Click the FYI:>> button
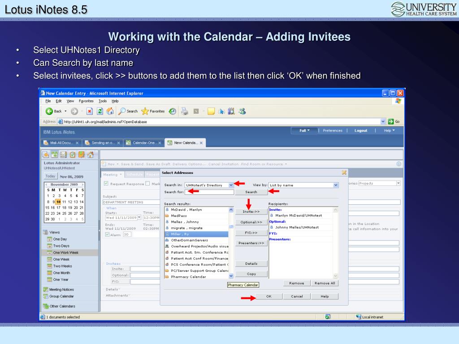Screen dimensions: 459x344 coord(251,232)
